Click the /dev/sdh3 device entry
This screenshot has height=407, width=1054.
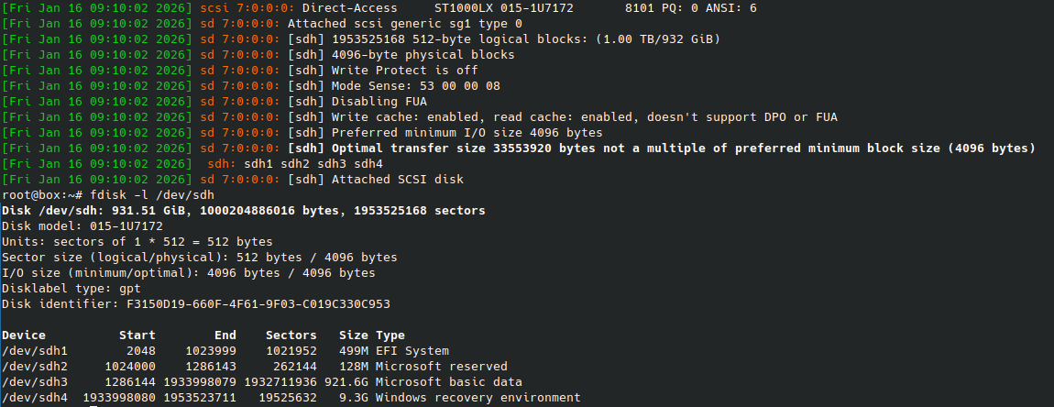pos(35,381)
